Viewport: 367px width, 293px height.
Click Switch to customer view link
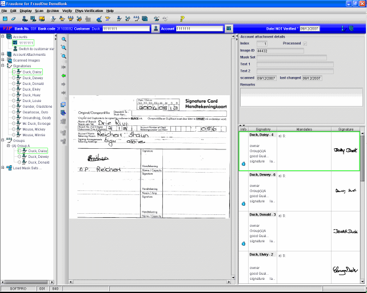[37, 49]
